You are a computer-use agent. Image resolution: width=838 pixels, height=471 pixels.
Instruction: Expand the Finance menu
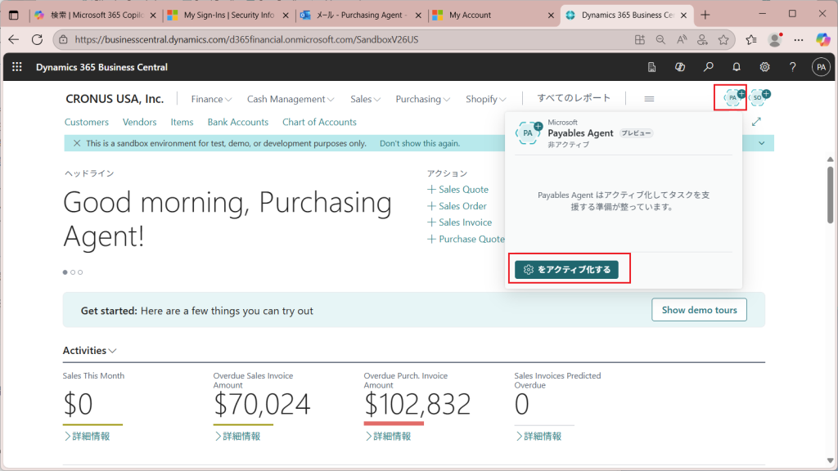click(x=211, y=99)
